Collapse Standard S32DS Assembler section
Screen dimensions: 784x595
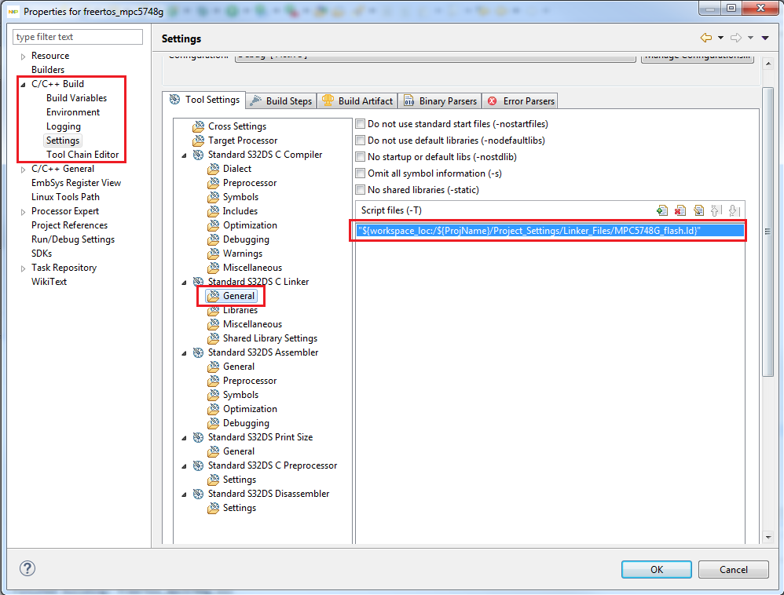[184, 353]
